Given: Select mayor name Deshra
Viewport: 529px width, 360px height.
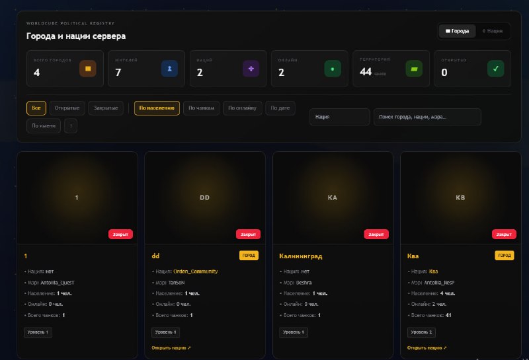Looking at the screenshot, I should click(x=304, y=283).
